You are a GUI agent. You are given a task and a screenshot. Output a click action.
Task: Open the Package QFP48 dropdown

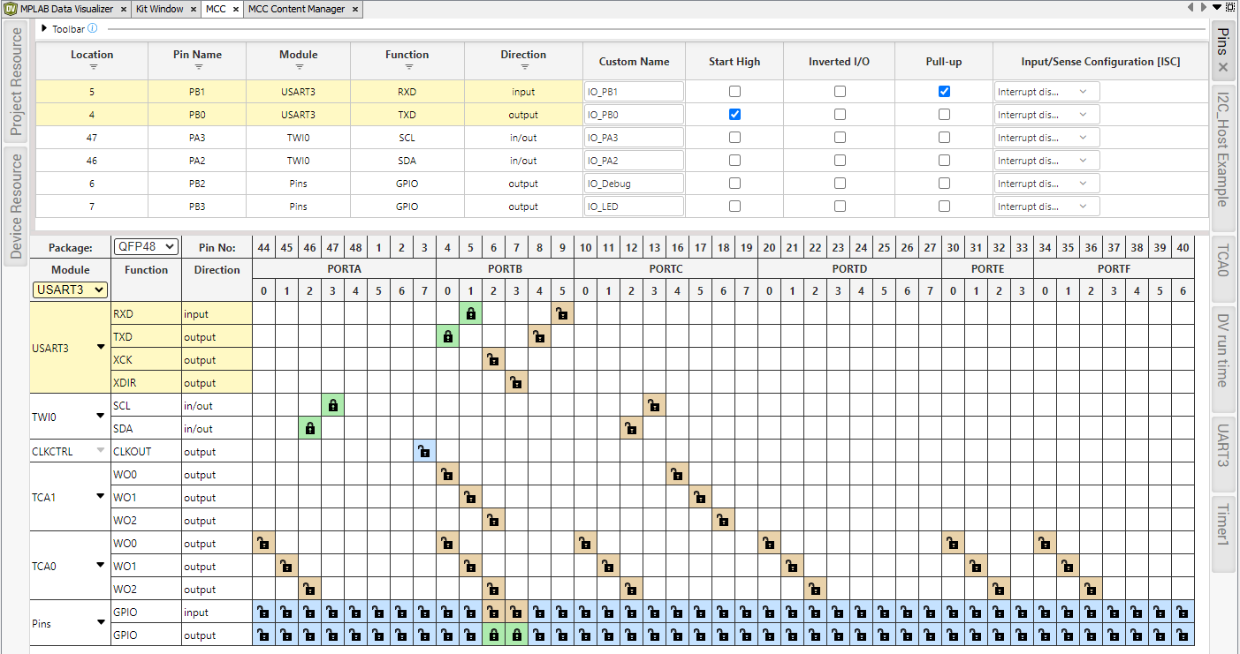[146, 247]
